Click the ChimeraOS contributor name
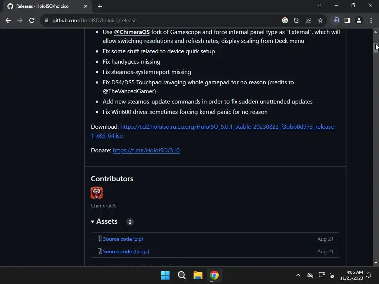Viewport: 379px width, 284px height. (x=104, y=206)
